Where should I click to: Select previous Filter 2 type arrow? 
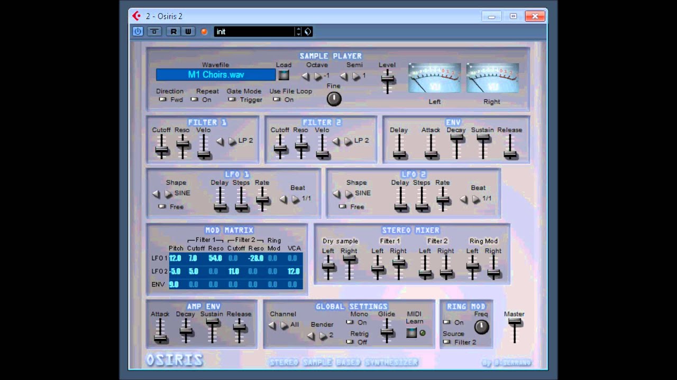336,141
